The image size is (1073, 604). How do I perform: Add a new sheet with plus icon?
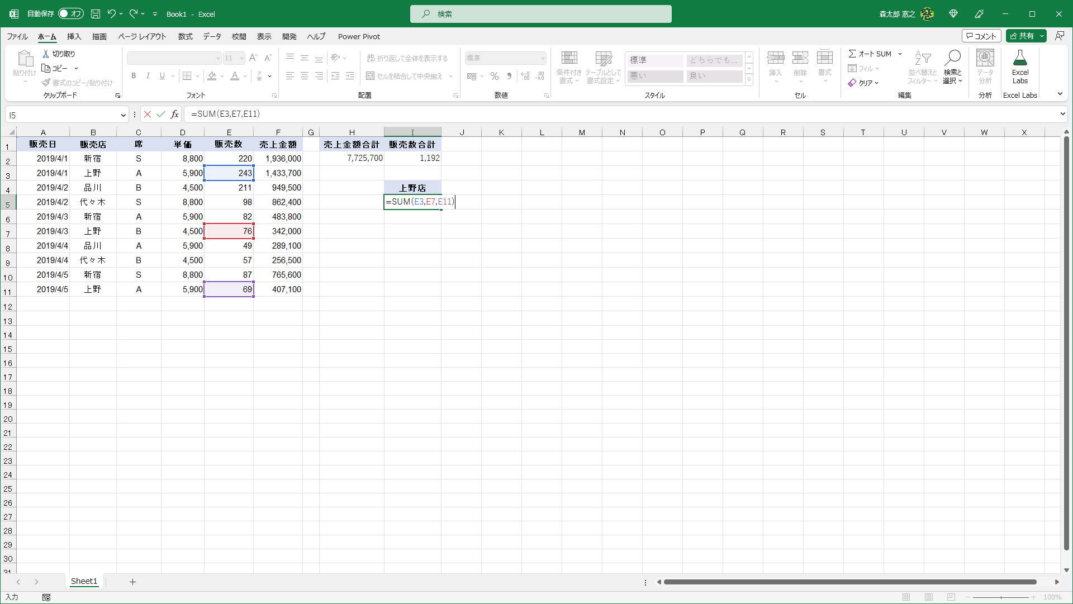(x=132, y=582)
